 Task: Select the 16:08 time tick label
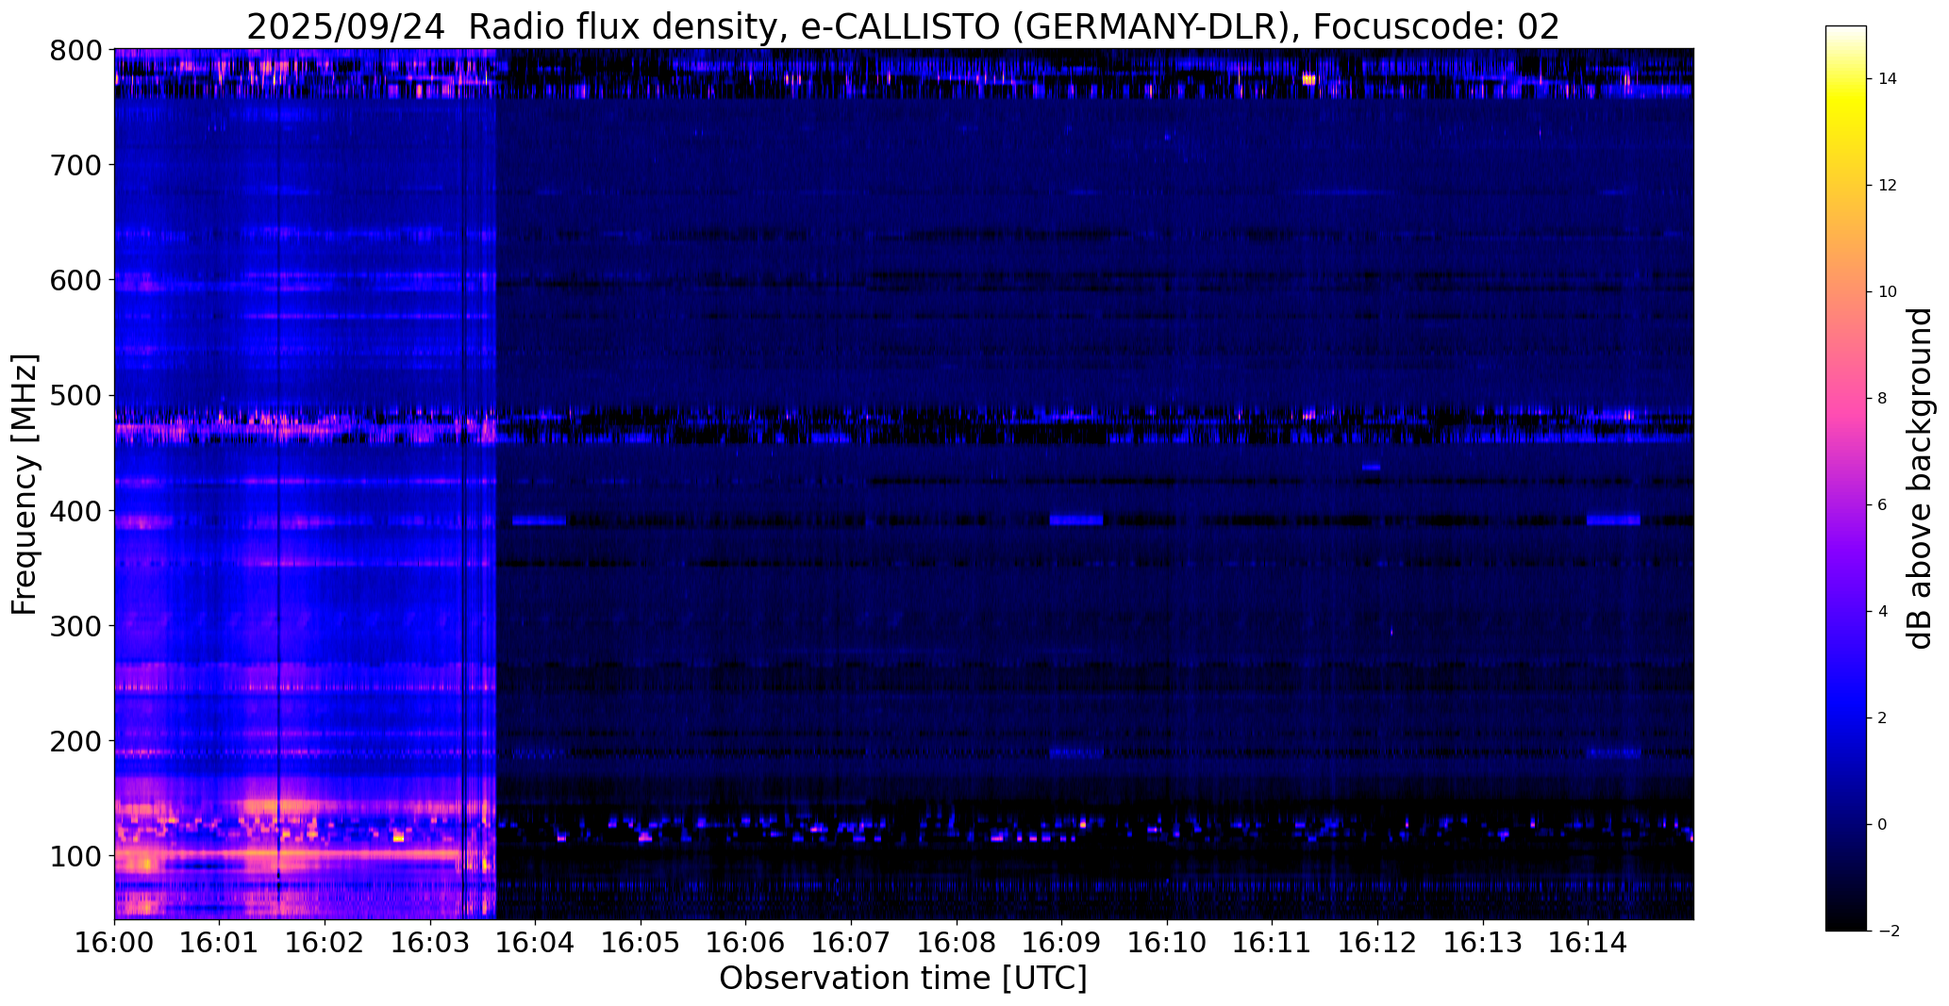pyautogui.click(x=957, y=943)
